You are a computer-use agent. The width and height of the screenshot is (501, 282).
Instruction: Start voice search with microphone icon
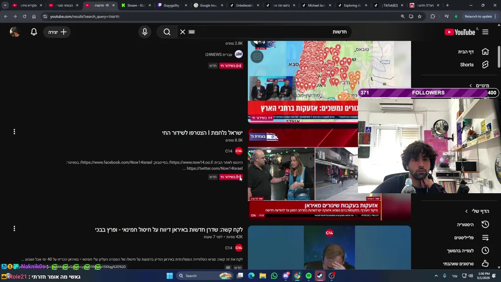[145, 32]
